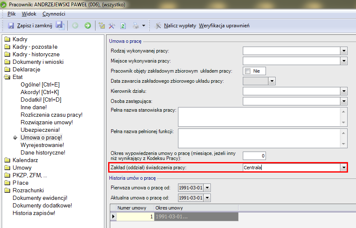
Task: Open the tools wrench icon
Action: click(x=112, y=26)
